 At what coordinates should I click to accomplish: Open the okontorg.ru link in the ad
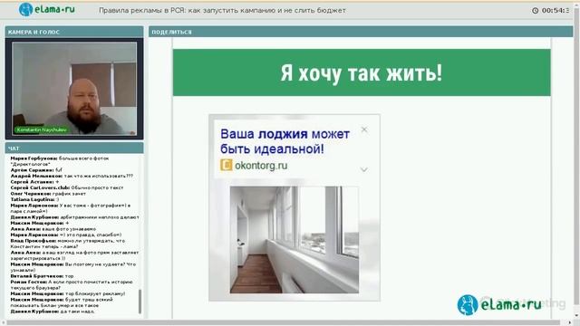(x=261, y=166)
